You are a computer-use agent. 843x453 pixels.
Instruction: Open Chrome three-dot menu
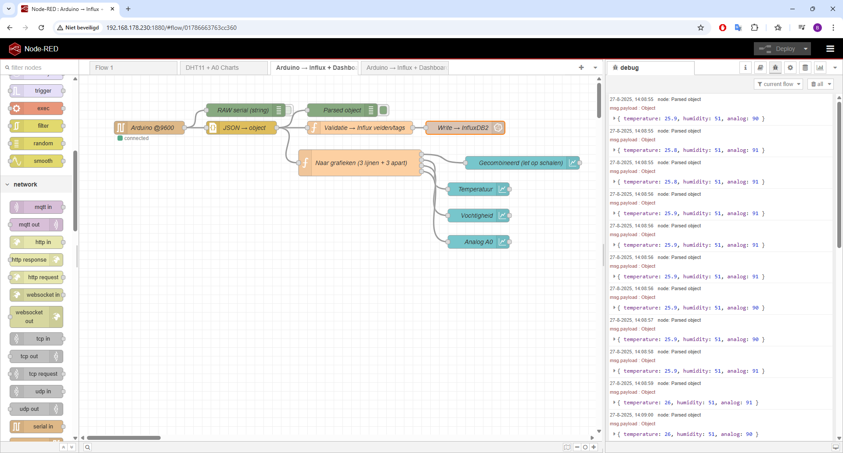click(x=833, y=28)
